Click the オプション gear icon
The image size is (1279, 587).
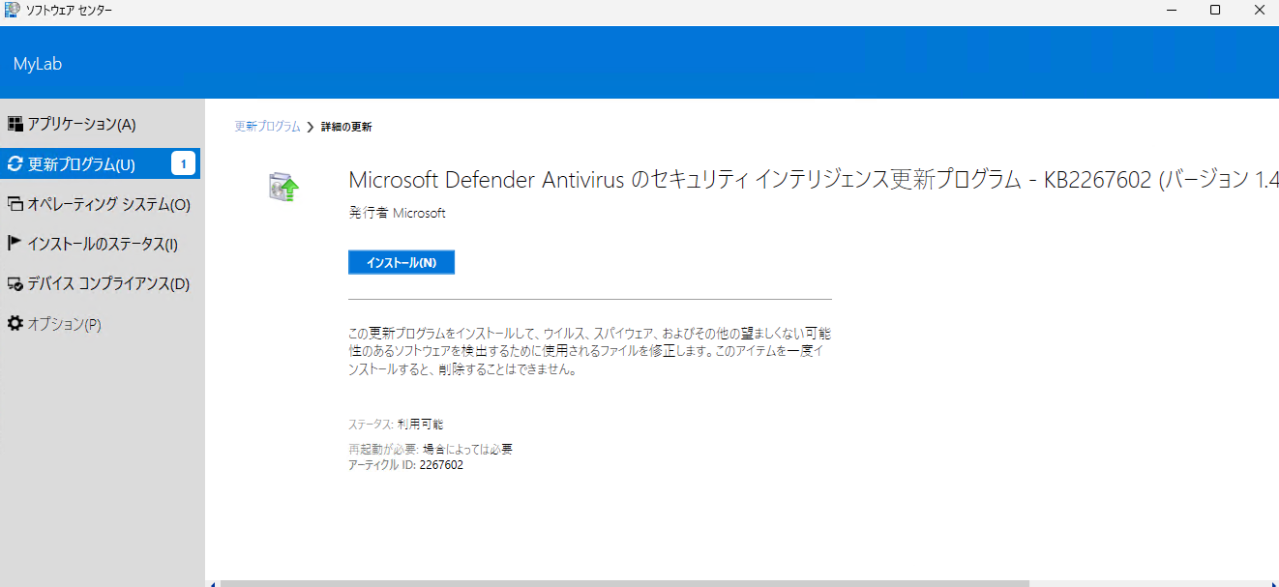point(15,324)
